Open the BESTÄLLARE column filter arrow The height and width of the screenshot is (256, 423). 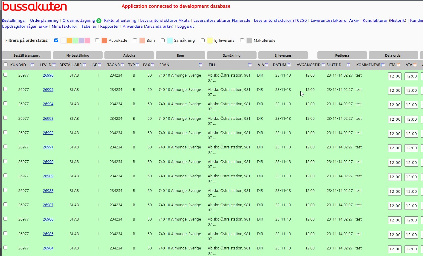tap(84, 65)
